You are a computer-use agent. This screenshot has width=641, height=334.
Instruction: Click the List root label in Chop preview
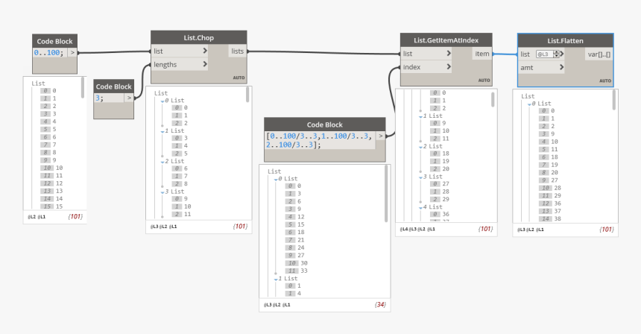point(161,92)
